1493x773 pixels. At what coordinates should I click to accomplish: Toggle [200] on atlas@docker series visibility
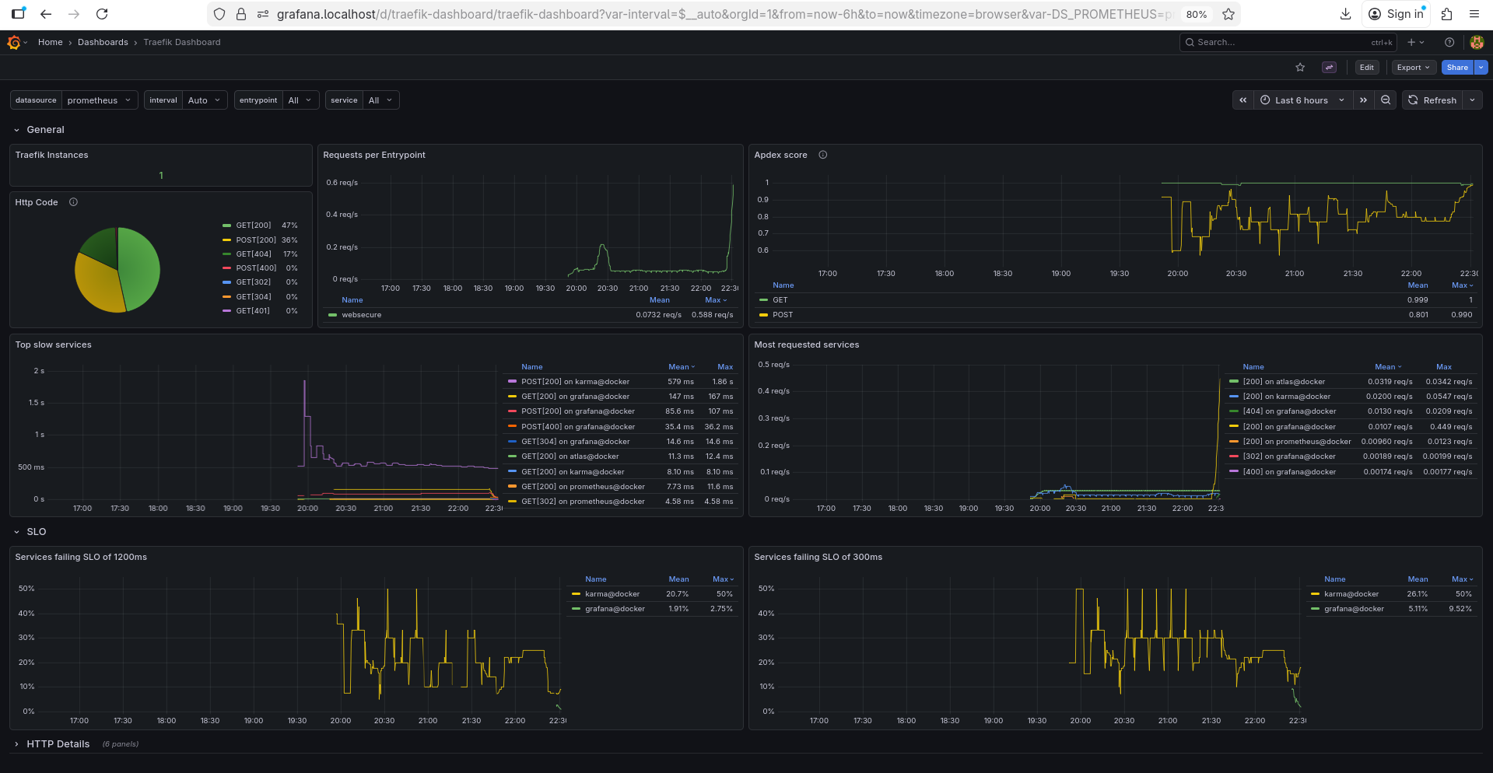click(x=1284, y=382)
